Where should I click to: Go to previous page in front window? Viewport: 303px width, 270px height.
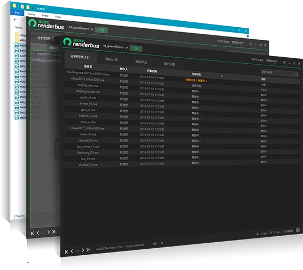coord(72,251)
